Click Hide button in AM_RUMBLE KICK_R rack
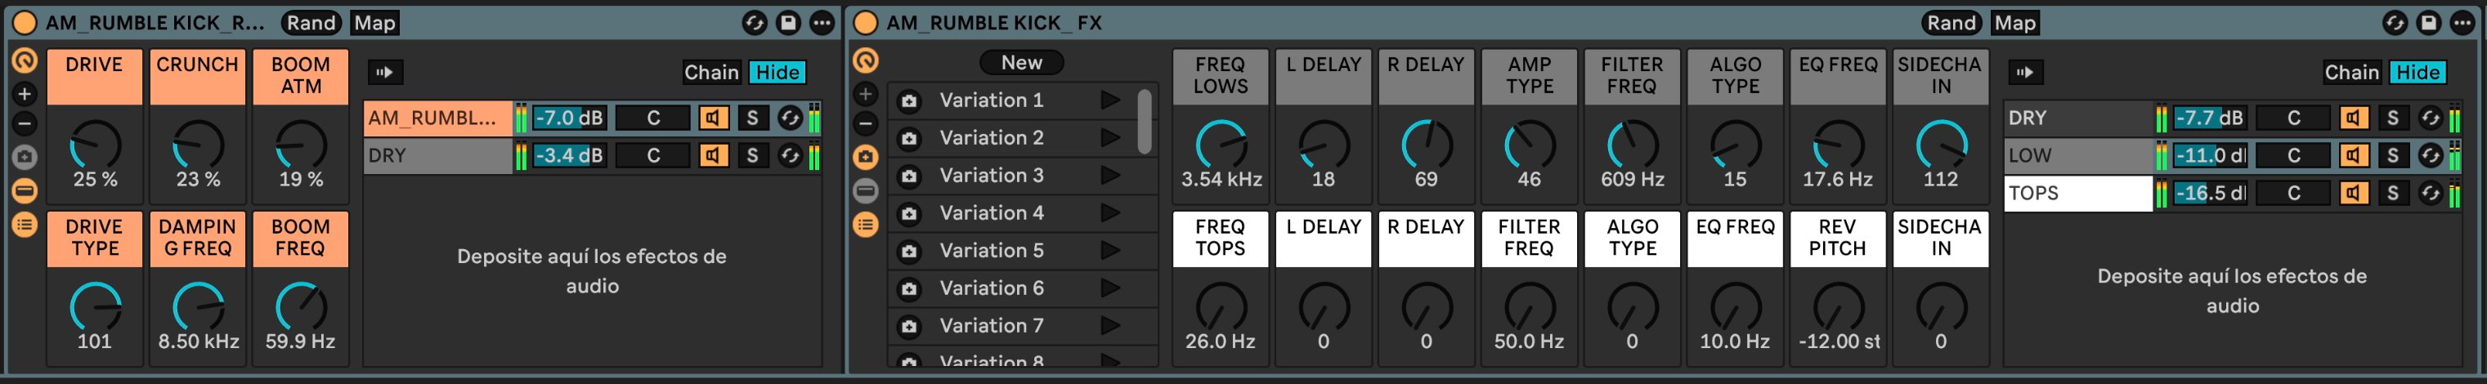This screenshot has height=384, width=2487. pos(777,73)
